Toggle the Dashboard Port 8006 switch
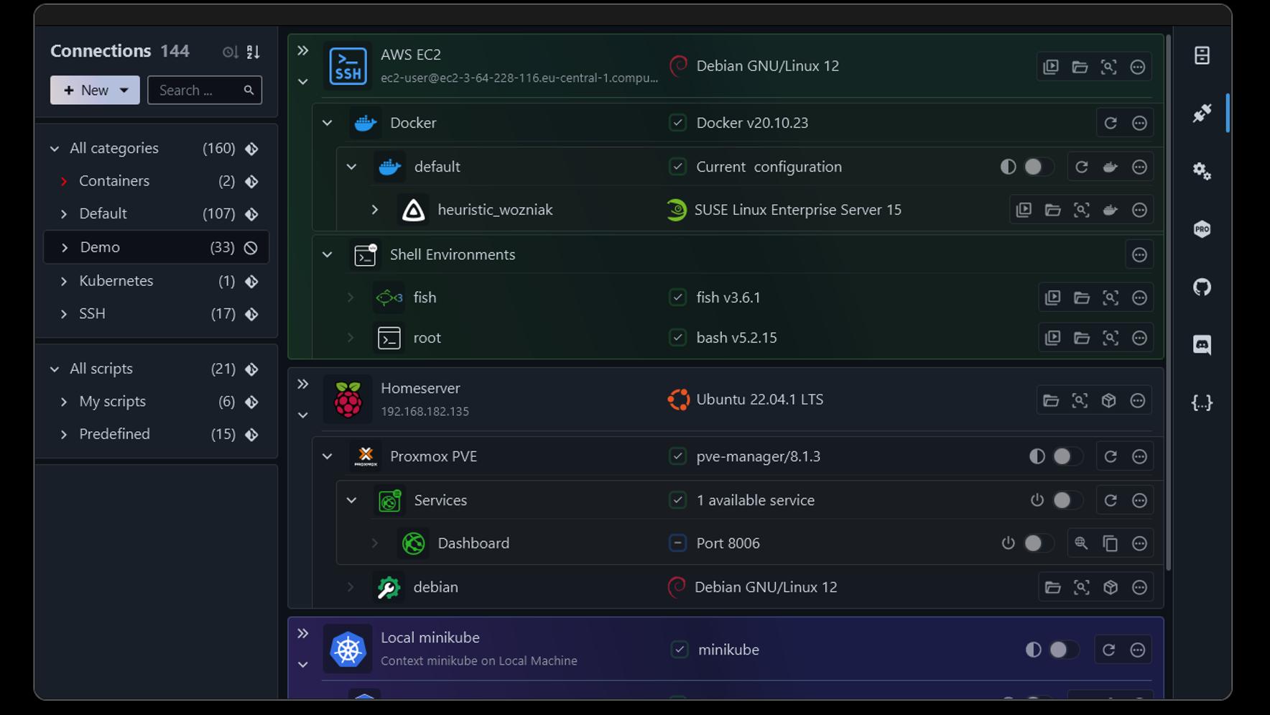This screenshot has height=715, width=1270. click(x=1039, y=543)
